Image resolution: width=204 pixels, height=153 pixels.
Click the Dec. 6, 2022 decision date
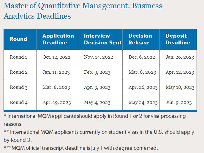coord(142,57)
